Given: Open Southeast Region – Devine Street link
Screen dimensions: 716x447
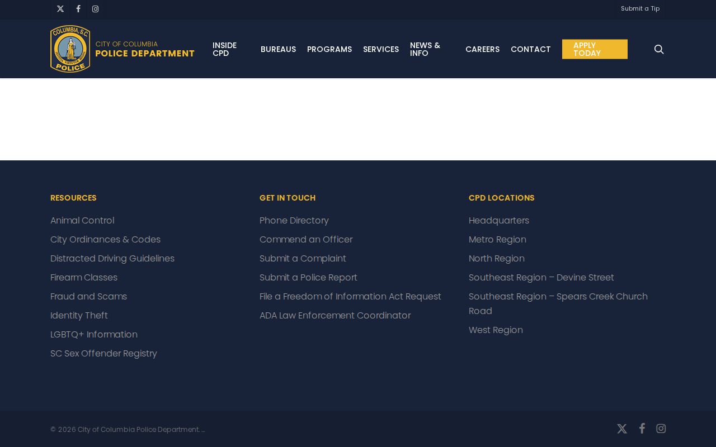Looking at the screenshot, I should click(x=541, y=277).
